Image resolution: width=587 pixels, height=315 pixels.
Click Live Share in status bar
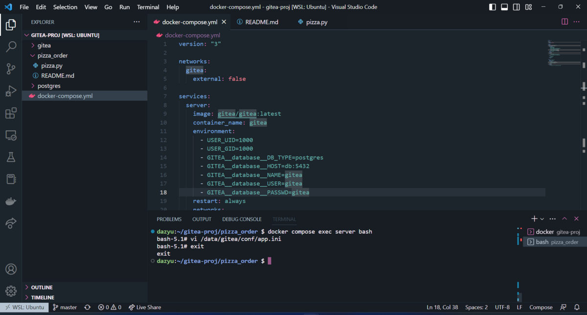click(144, 307)
